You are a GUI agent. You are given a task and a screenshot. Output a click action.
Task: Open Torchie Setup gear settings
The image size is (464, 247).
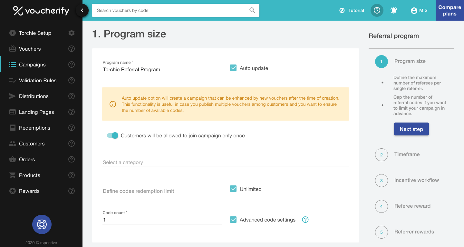pos(72,33)
